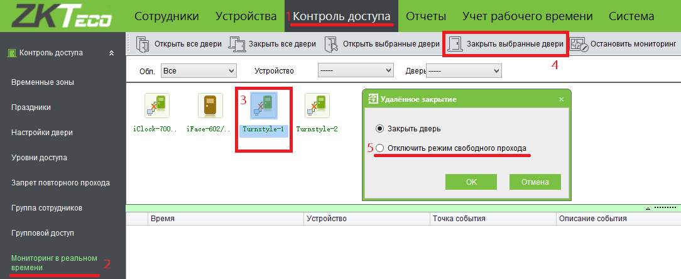Switch to Контроль доступа tab
Viewport: 681px width, 279px height.
(341, 16)
